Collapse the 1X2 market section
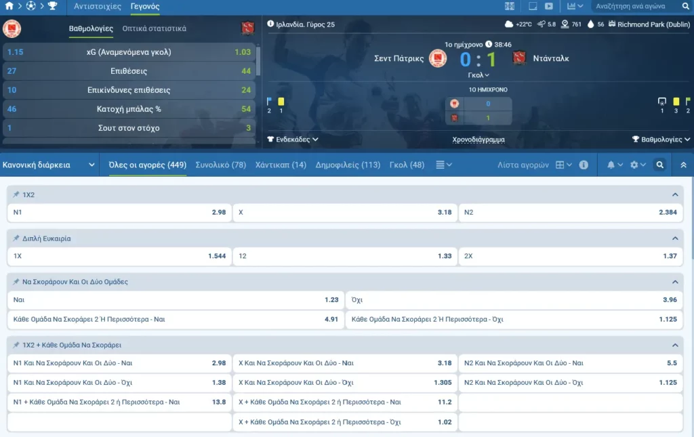This screenshot has height=437, width=694. (x=675, y=194)
